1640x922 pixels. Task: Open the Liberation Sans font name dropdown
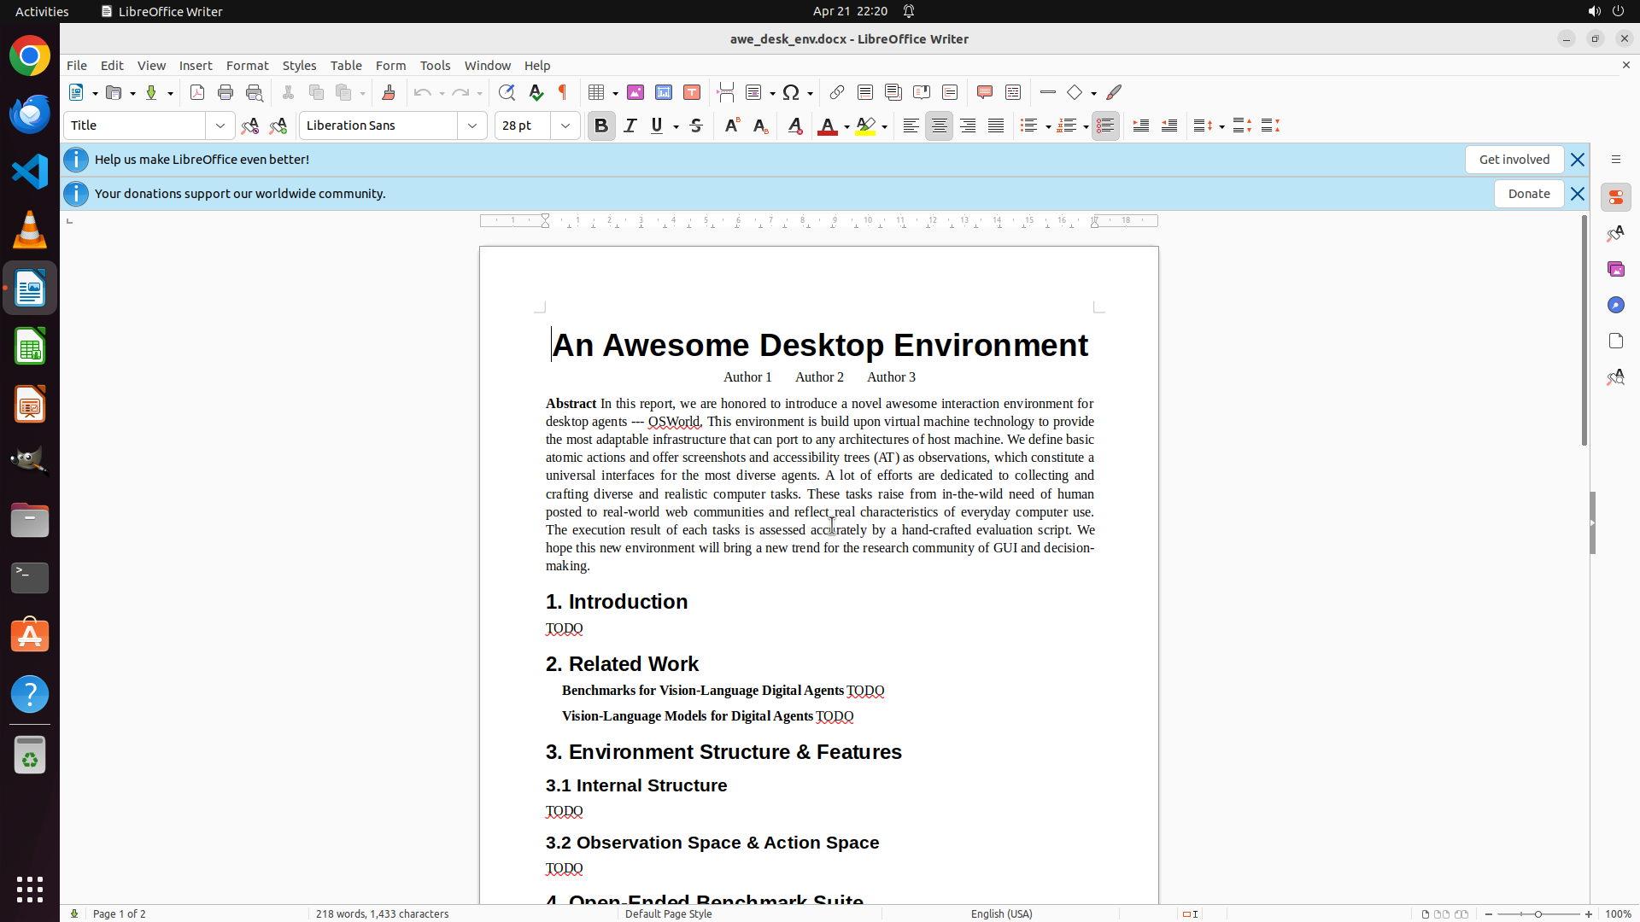point(472,125)
